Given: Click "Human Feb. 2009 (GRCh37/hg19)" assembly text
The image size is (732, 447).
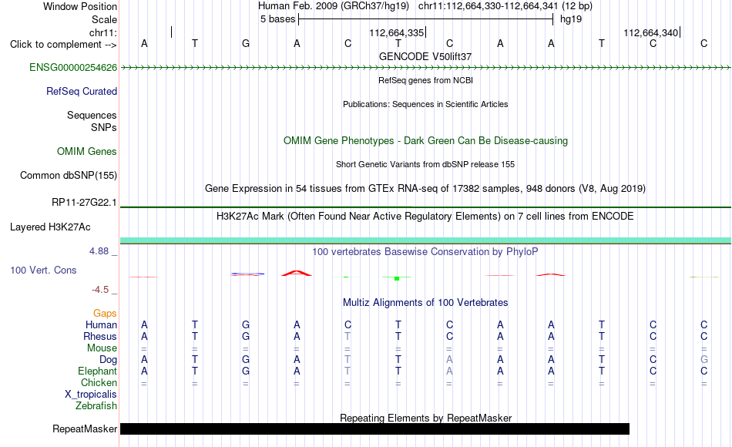Looking at the screenshot, I should click(334, 6).
